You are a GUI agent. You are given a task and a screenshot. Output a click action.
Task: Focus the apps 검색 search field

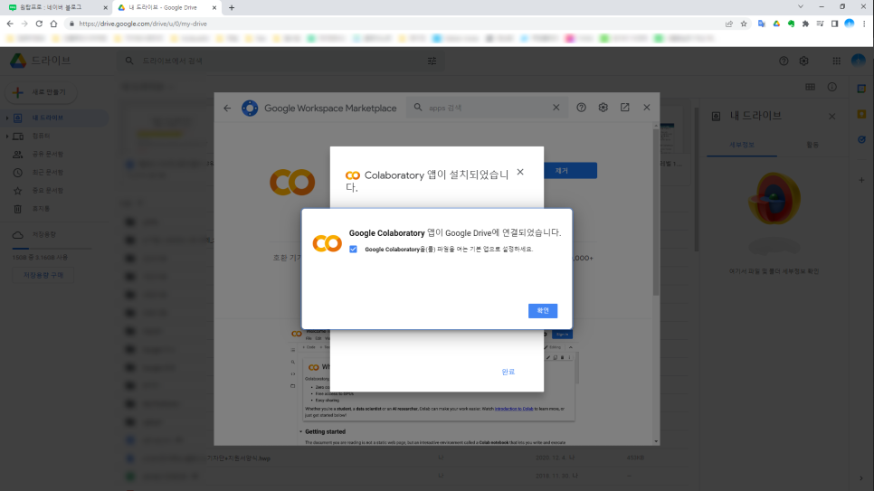(x=488, y=108)
